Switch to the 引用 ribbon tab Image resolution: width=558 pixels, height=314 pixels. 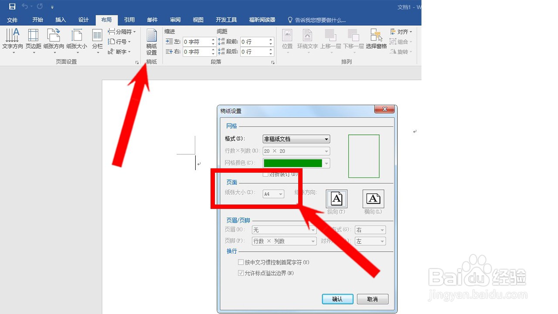coord(129,19)
